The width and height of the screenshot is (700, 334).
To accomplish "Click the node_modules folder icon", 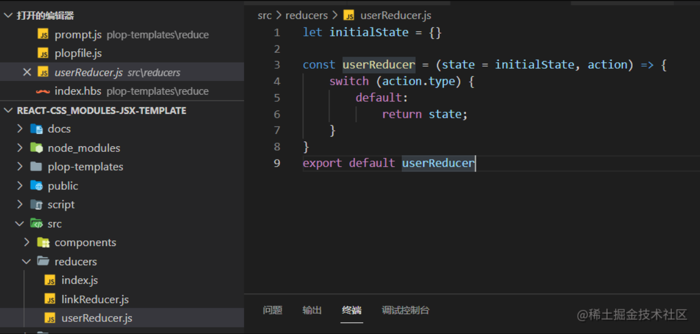I will (x=36, y=147).
